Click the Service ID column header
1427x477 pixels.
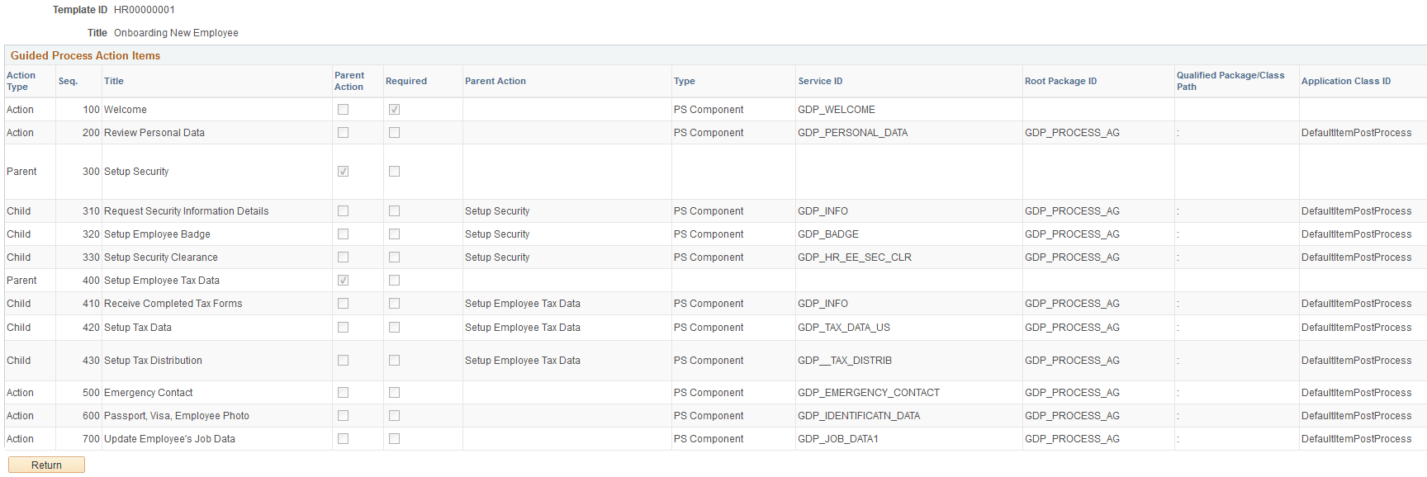820,82
